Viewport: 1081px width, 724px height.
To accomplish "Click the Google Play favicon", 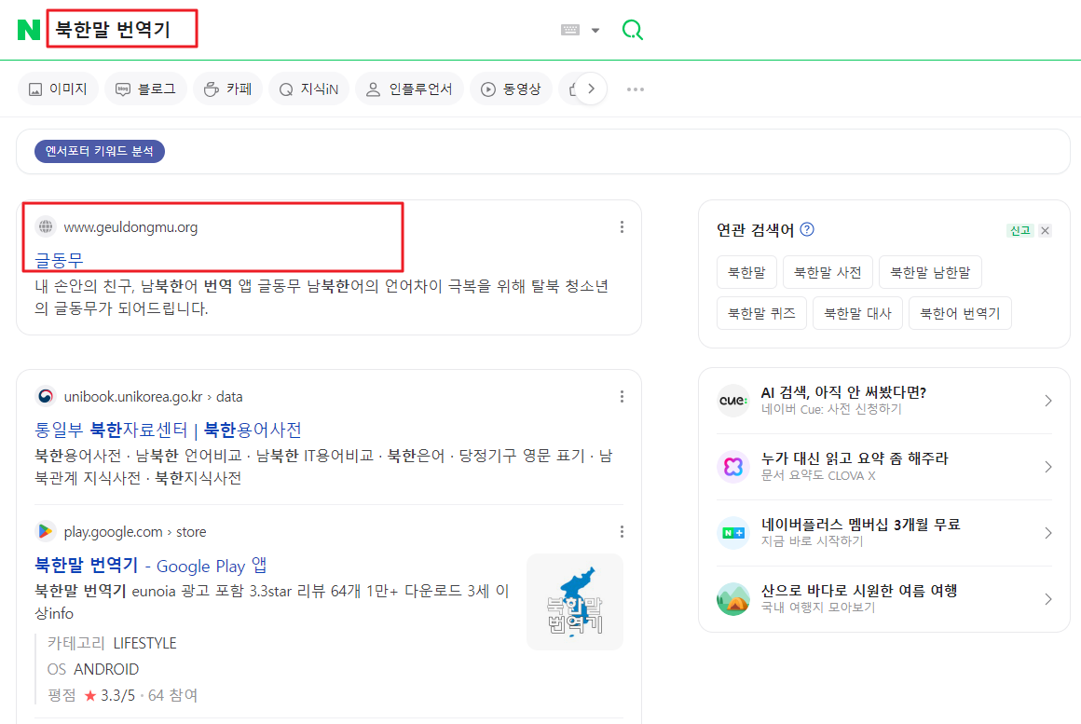I will (x=46, y=531).
